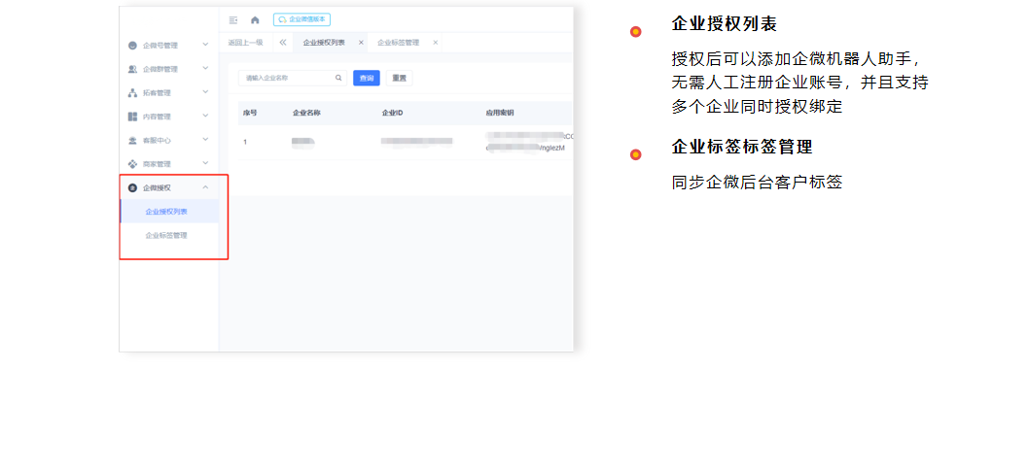
Task: Click the 拓客管理 hierarchy icon
Action: pos(132,93)
